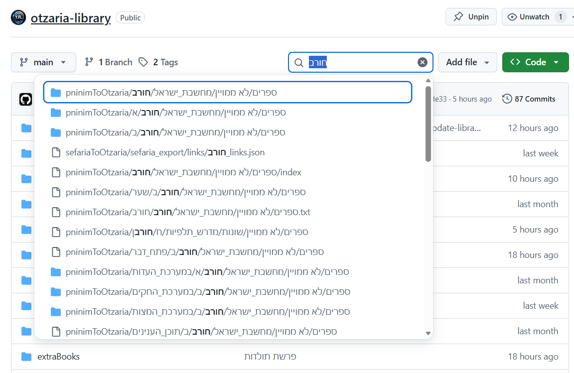Click the search results scrollbar down arrow
574x373 pixels.
[x=428, y=333]
